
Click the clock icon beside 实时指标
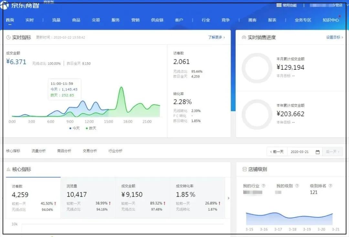[8, 37]
